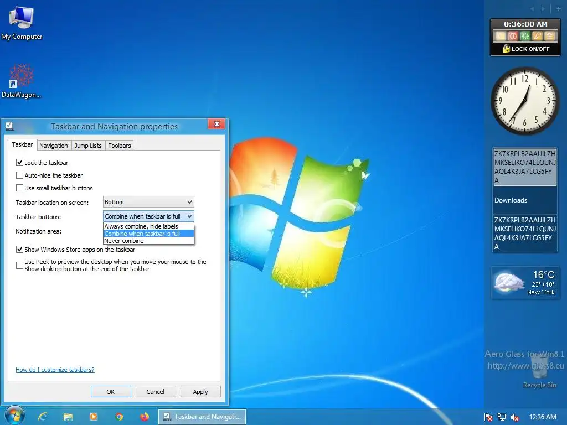Go to the next sidebar page arrow

(543, 9)
